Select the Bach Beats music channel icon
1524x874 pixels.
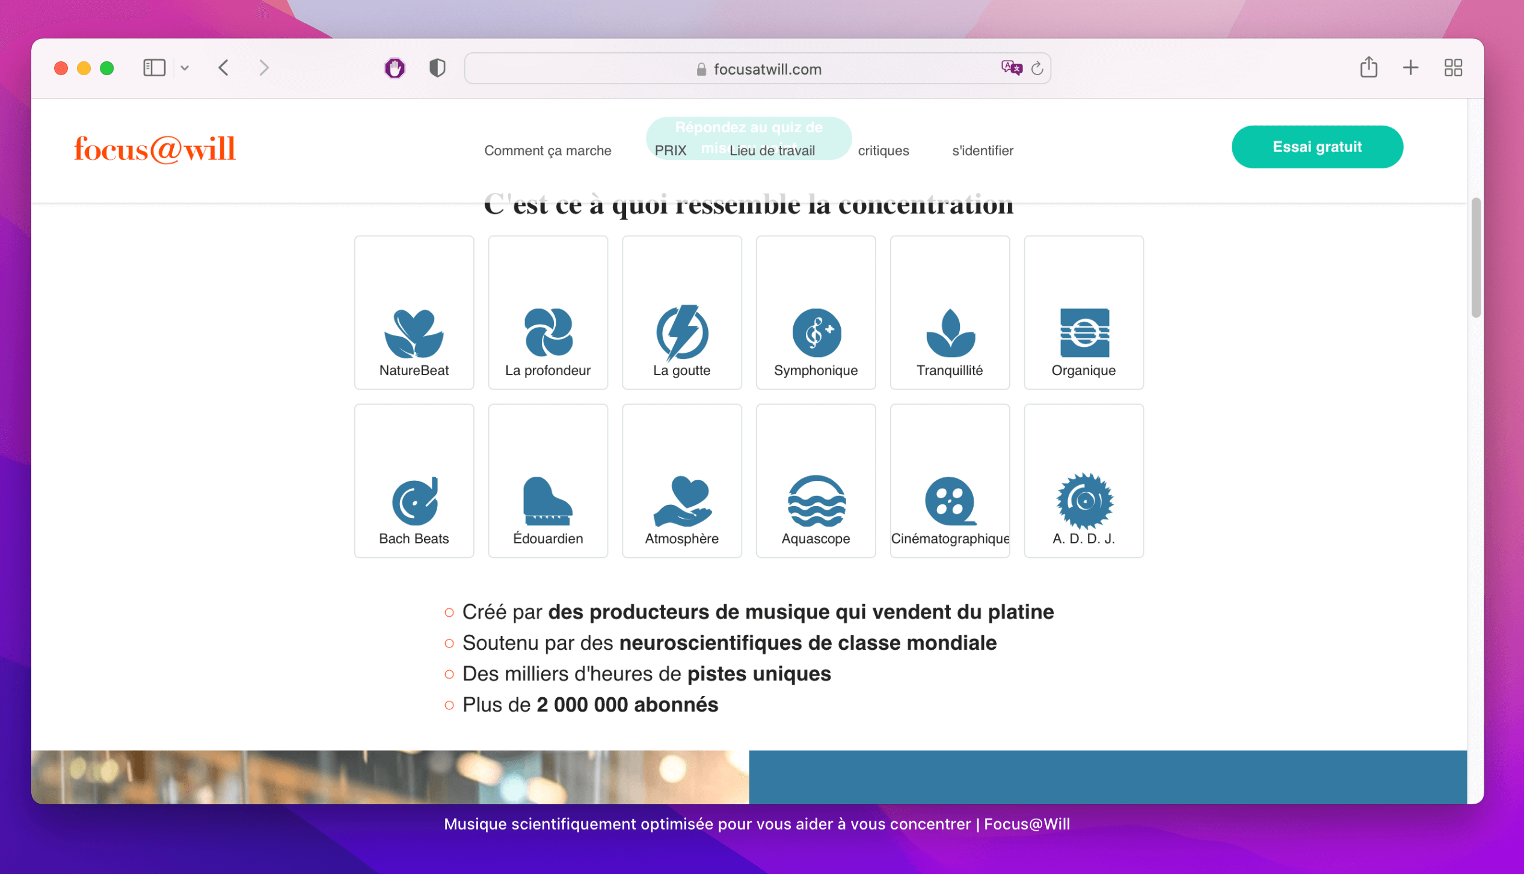pos(413,498)
